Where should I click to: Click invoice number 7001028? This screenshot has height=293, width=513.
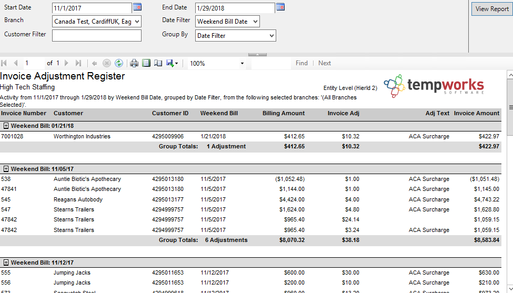[12, 136]
